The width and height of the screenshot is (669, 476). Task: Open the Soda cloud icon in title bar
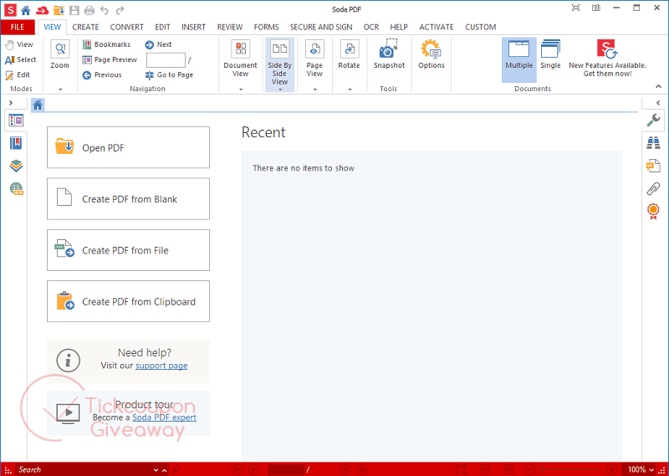point(43,10)
